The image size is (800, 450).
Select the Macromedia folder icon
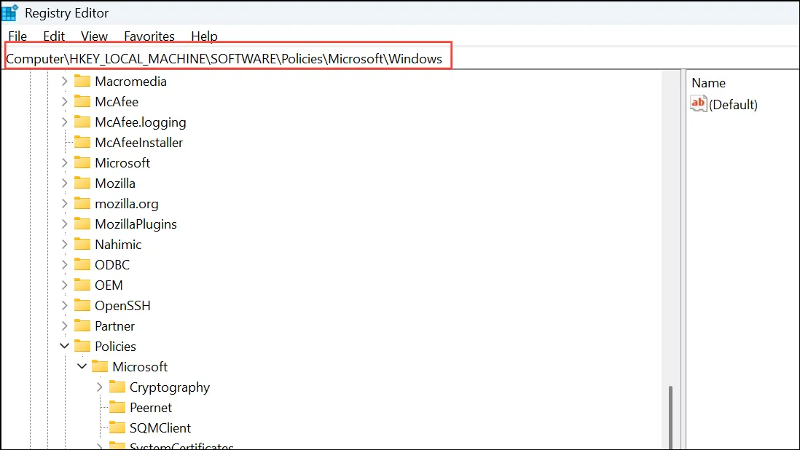coord(82,81)
